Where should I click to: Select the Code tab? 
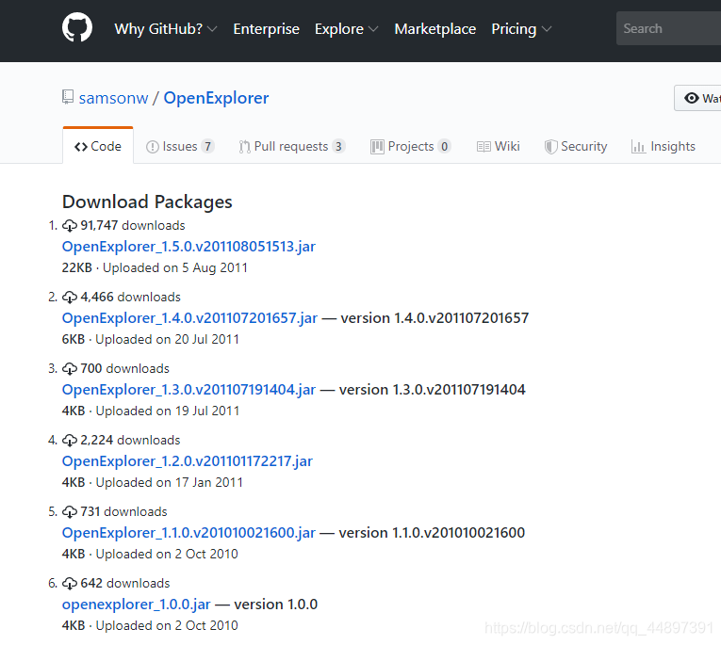click(x=98, y=146)
